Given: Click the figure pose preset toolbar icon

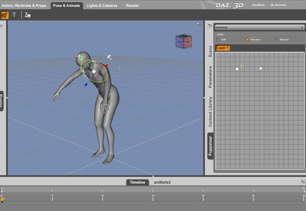Looking at the screenshot, I should (x=28, y=15).
